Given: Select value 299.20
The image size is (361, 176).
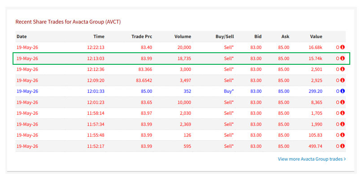Looking at the screenshot, I should coord(316,91).
